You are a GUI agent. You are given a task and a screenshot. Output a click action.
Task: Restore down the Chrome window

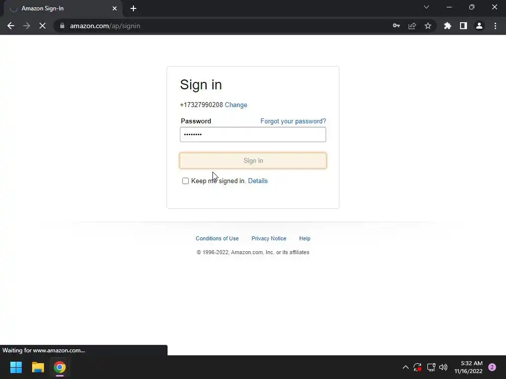click(472, 7)
